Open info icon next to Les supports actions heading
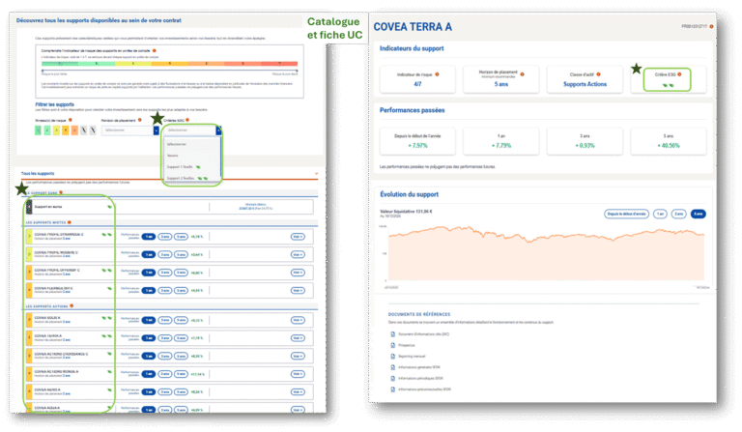 [71, 306]
